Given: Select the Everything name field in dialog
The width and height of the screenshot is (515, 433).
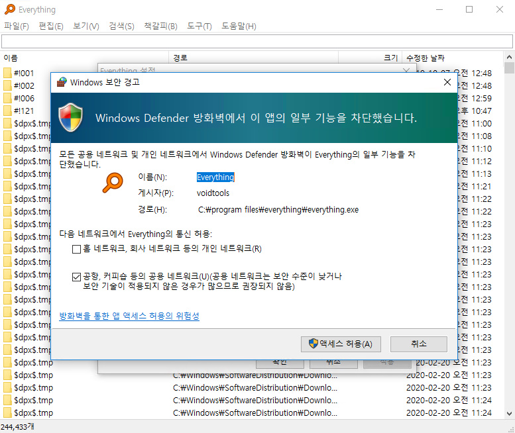Looking at the screenshot, I should (215, 177).
